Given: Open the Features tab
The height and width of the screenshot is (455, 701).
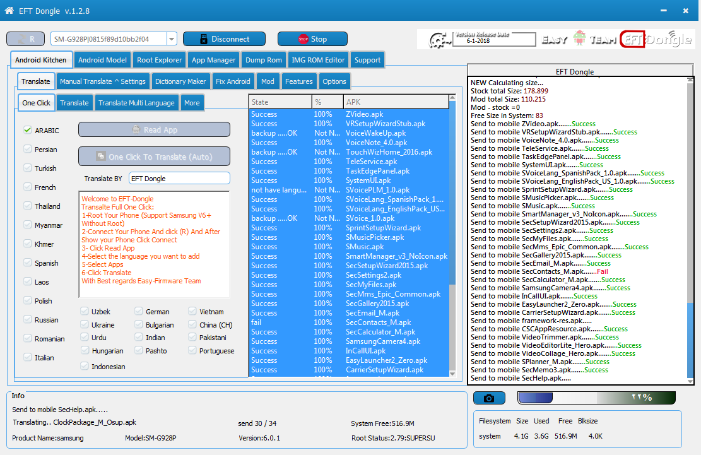Looking at the screenshot, I should (298, 81).
